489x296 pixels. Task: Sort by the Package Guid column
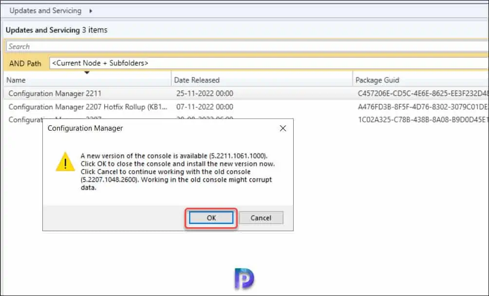pyautogui.click(x=421, y=80)
